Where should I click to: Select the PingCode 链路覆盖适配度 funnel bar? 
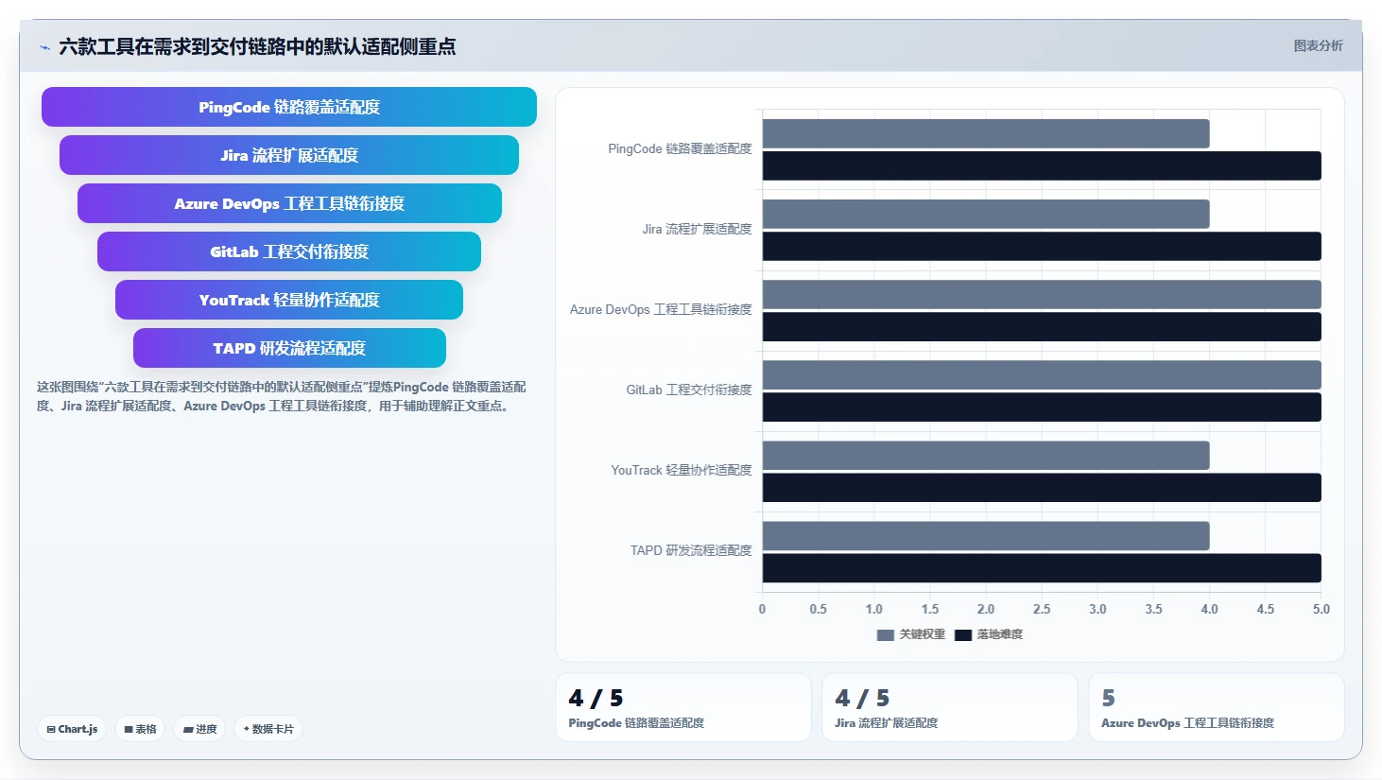pyautogui.click(x=289, y=107)
